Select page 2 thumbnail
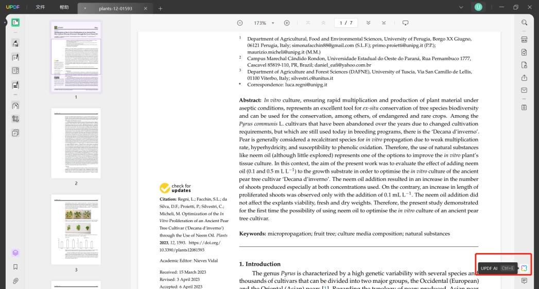The image size is (539, 289). [76, 143]
